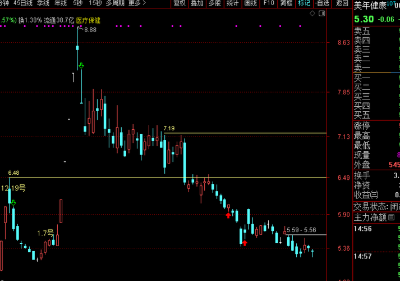Switch to the 季线 quarterly chart
The image size is (400, 281).
pyautogui.click(x=43, y=3)
